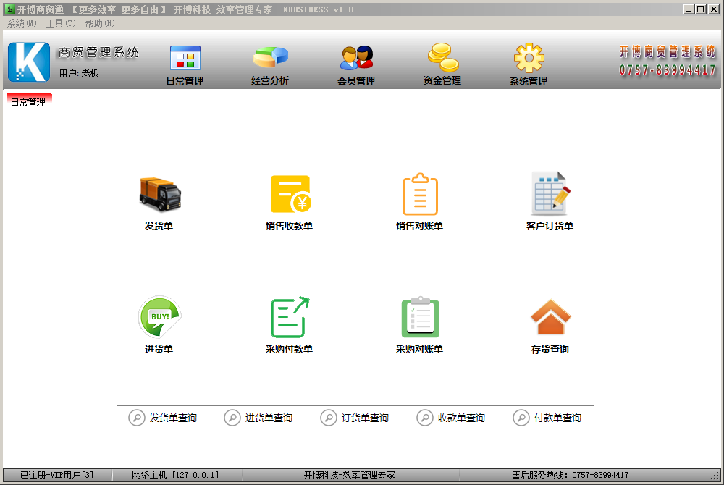Click the 付款单查询 magnifier icon
Viewport: 724px width, 485px height.
pos(521,418)
